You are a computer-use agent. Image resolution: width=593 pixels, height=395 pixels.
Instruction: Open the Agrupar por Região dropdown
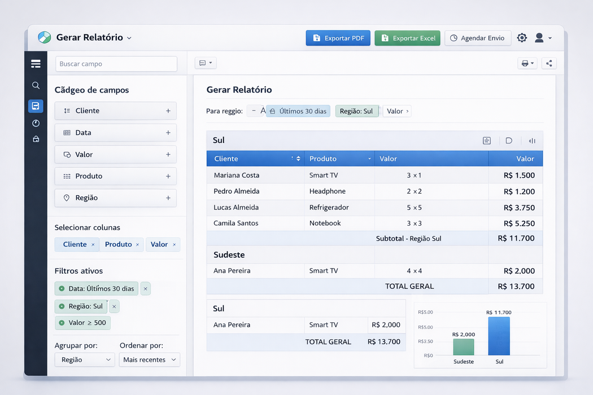[85, 359]
